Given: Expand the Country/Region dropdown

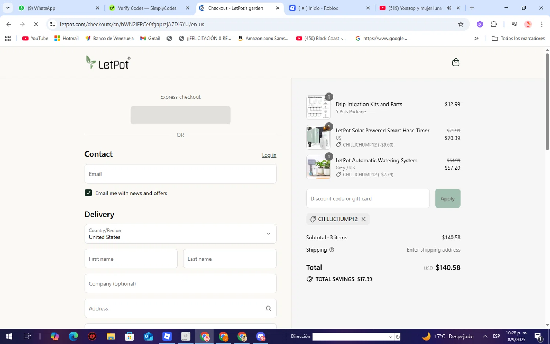Looking at the screenshot, I should pos(180,234).
